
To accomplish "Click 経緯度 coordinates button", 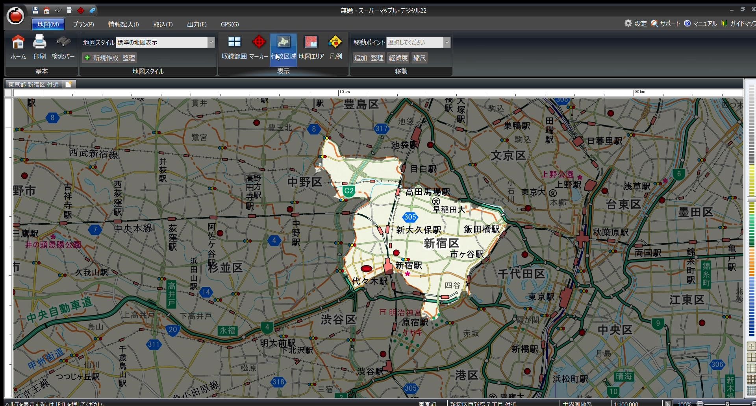I will (x=398, y=58).
